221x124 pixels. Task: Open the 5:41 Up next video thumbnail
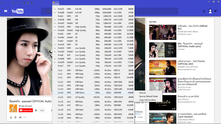point(163,32)
